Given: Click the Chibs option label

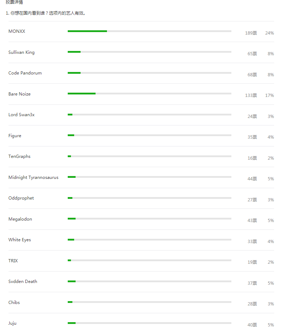Looking at the screenshot, I should 14,303.
